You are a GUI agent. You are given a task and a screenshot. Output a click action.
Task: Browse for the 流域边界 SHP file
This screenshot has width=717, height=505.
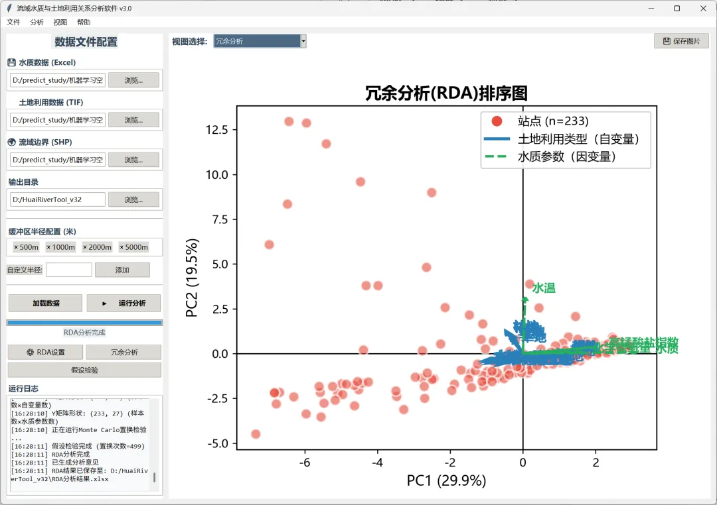133,160
